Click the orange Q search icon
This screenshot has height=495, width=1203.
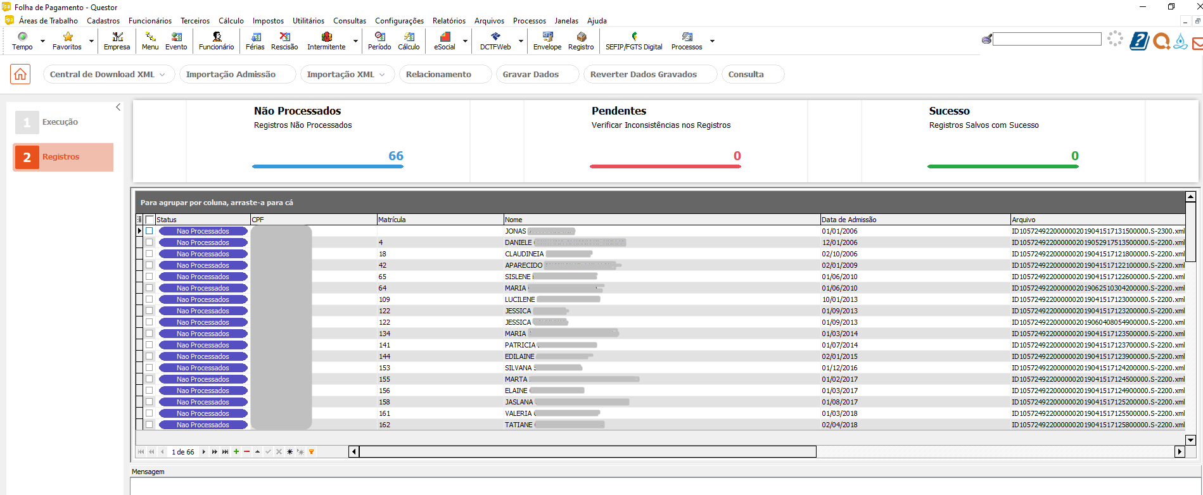point(1161,41)
